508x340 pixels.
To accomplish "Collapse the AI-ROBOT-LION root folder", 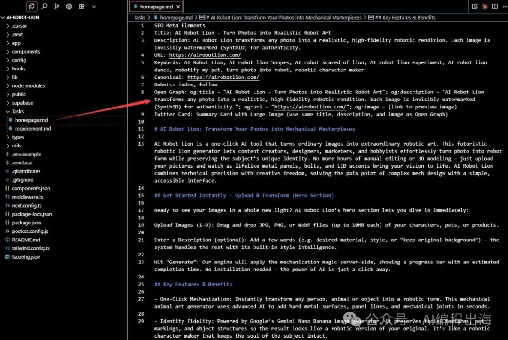I will pyautogui.click(x=23, y=17).
